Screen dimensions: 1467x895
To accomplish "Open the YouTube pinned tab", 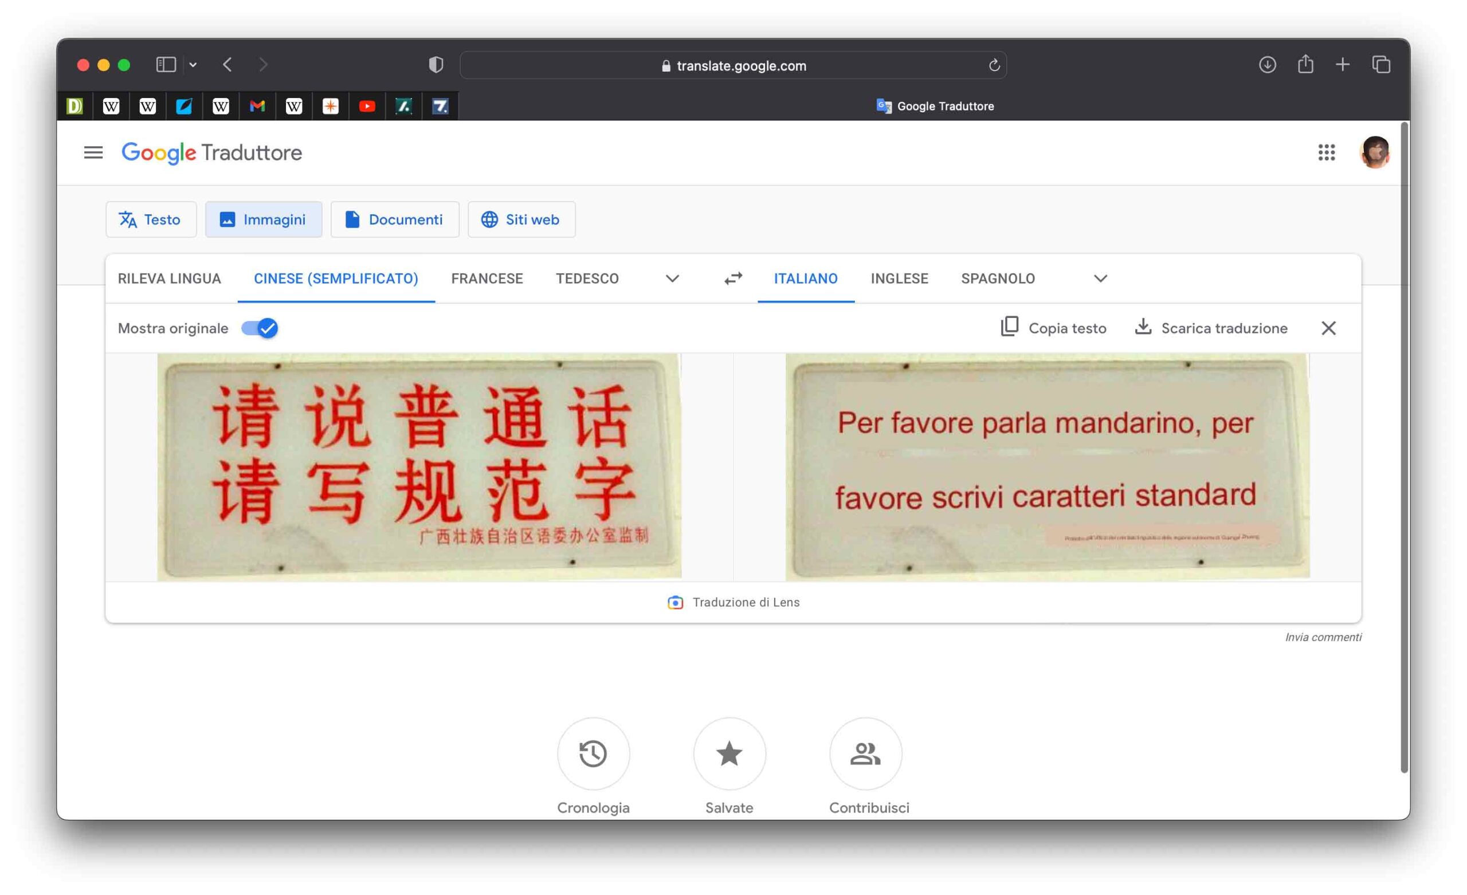I will coord(367,106).
